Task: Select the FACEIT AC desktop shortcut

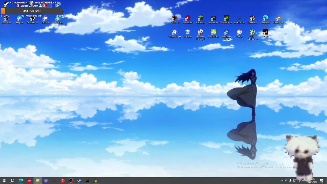Action: [x=174, y=19]
